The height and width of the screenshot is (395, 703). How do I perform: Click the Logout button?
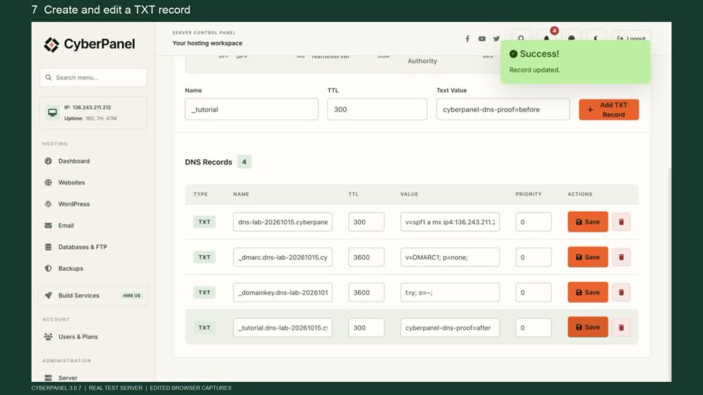[x=632, y=38]
